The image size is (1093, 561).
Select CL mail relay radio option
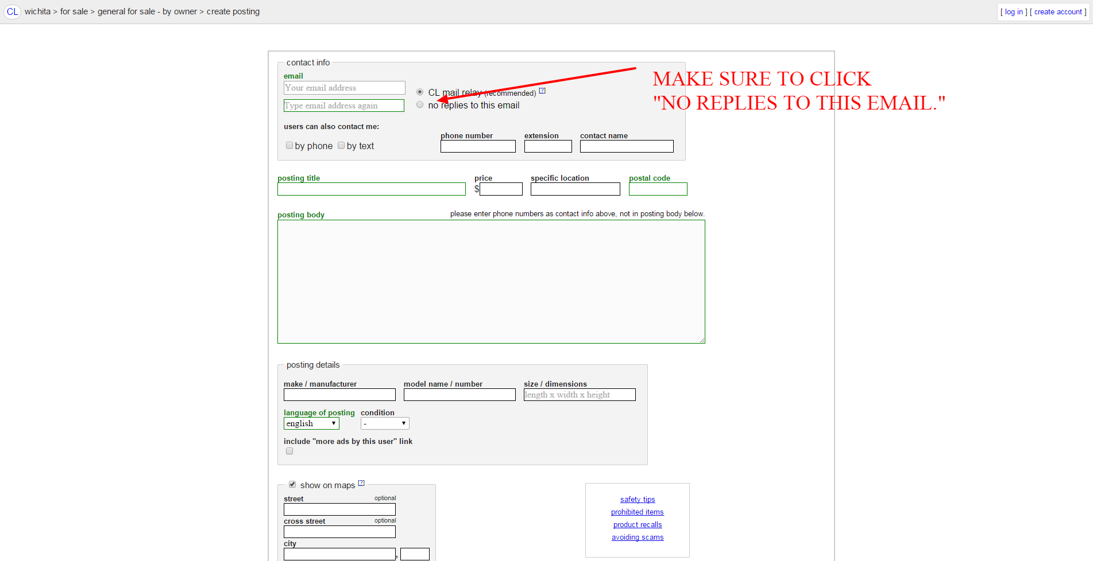tap(420, 92)
